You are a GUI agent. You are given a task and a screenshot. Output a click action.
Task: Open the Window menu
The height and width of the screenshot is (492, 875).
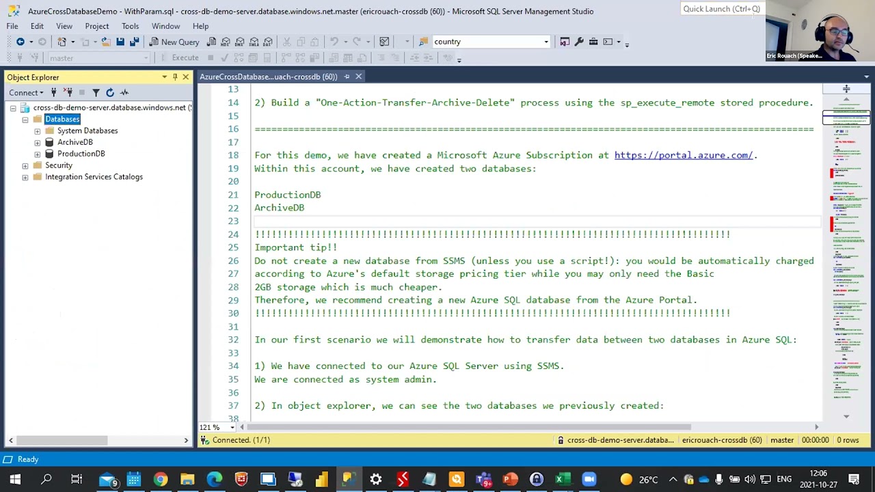(165, 26)
